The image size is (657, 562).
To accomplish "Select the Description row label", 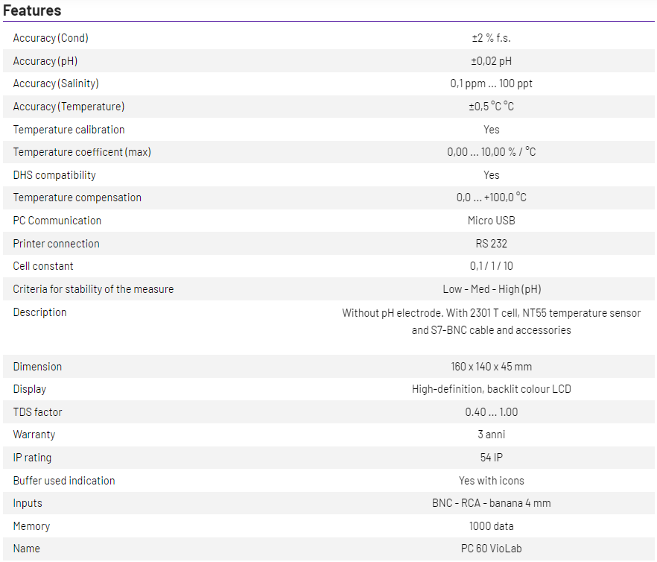I will click(x=39, y=312).
